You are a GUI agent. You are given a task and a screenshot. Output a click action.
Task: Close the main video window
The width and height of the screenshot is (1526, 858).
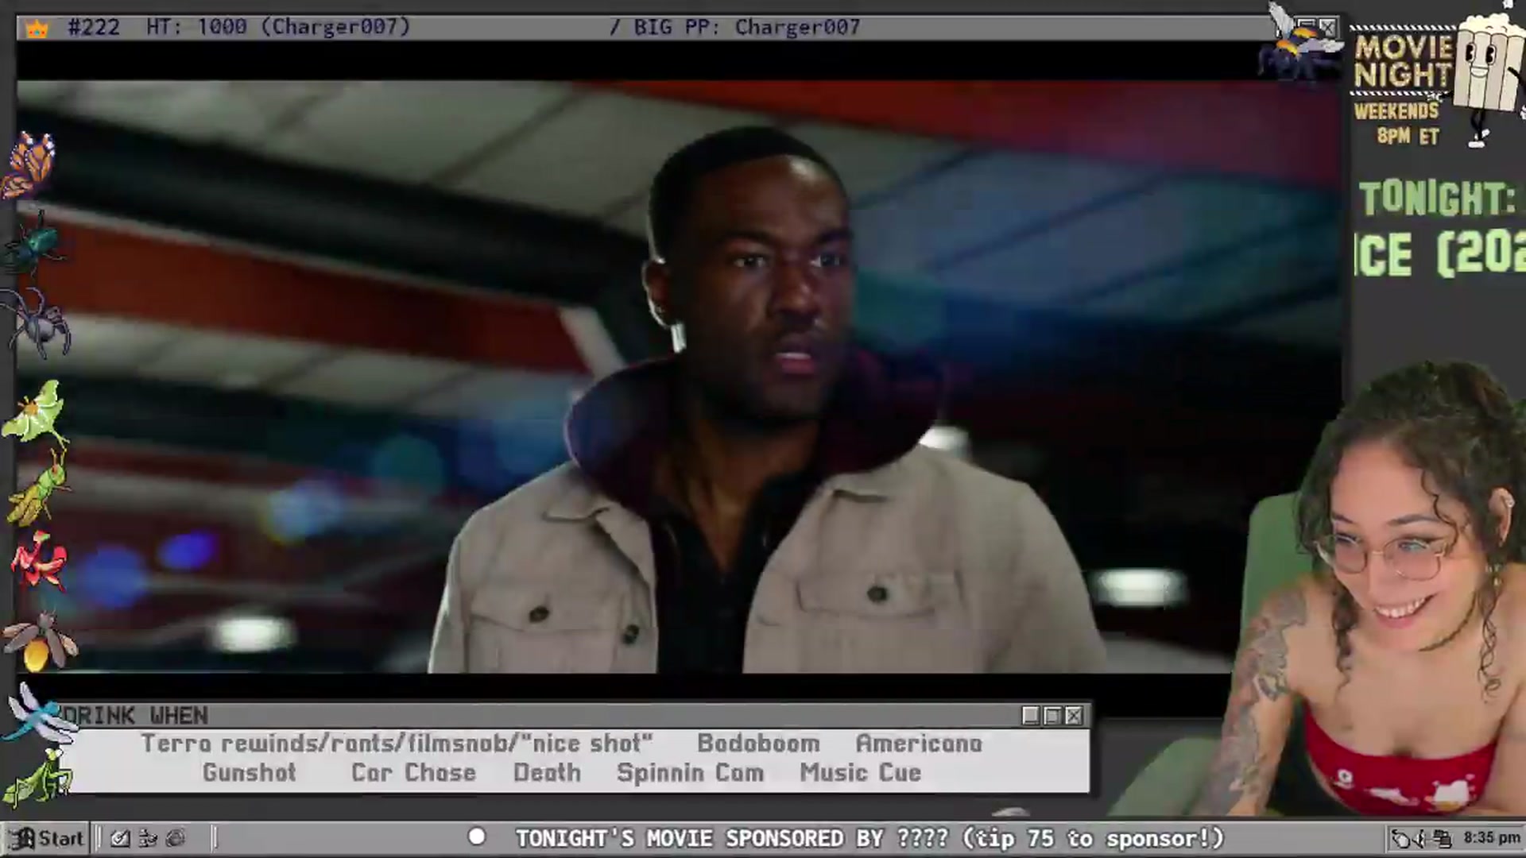1328,27
